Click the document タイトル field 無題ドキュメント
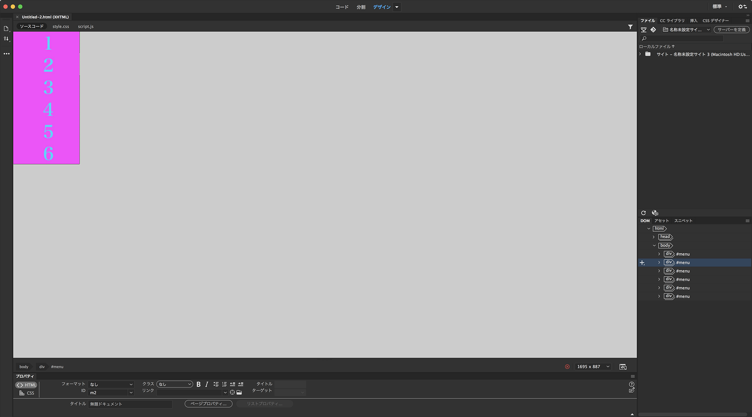This screenshot has width=752, height=417. [x=130, y=404]
